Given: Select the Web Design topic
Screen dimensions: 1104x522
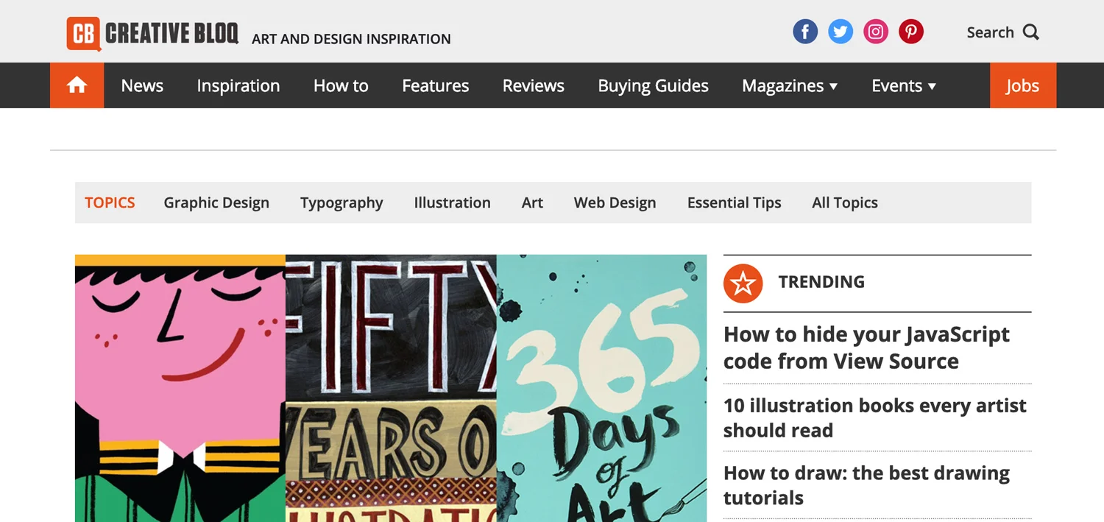Looking at the screenshot, I should pyautogui.click(x=615, y=202).
